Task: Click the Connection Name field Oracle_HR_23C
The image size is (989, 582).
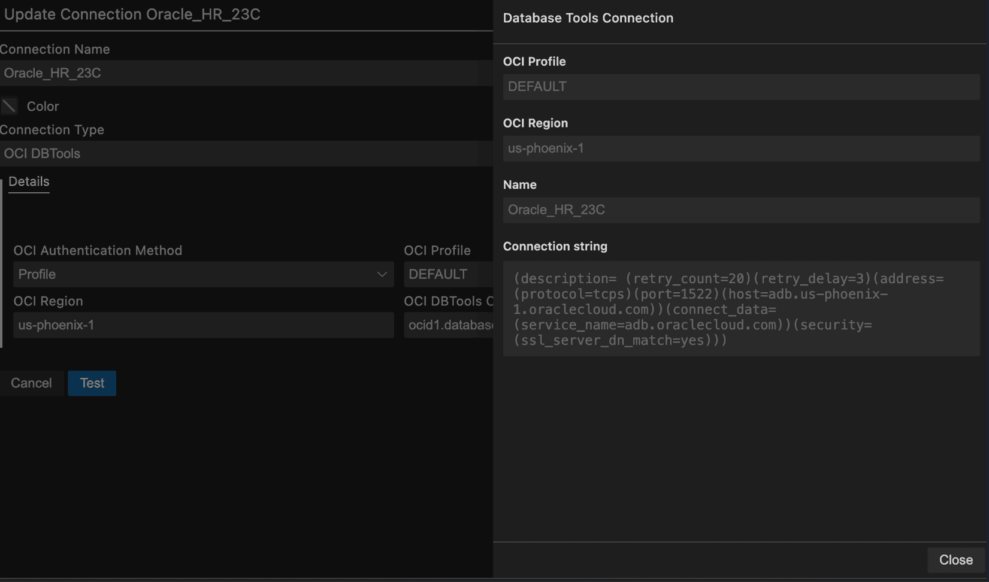Action: (x=246, y=73)
